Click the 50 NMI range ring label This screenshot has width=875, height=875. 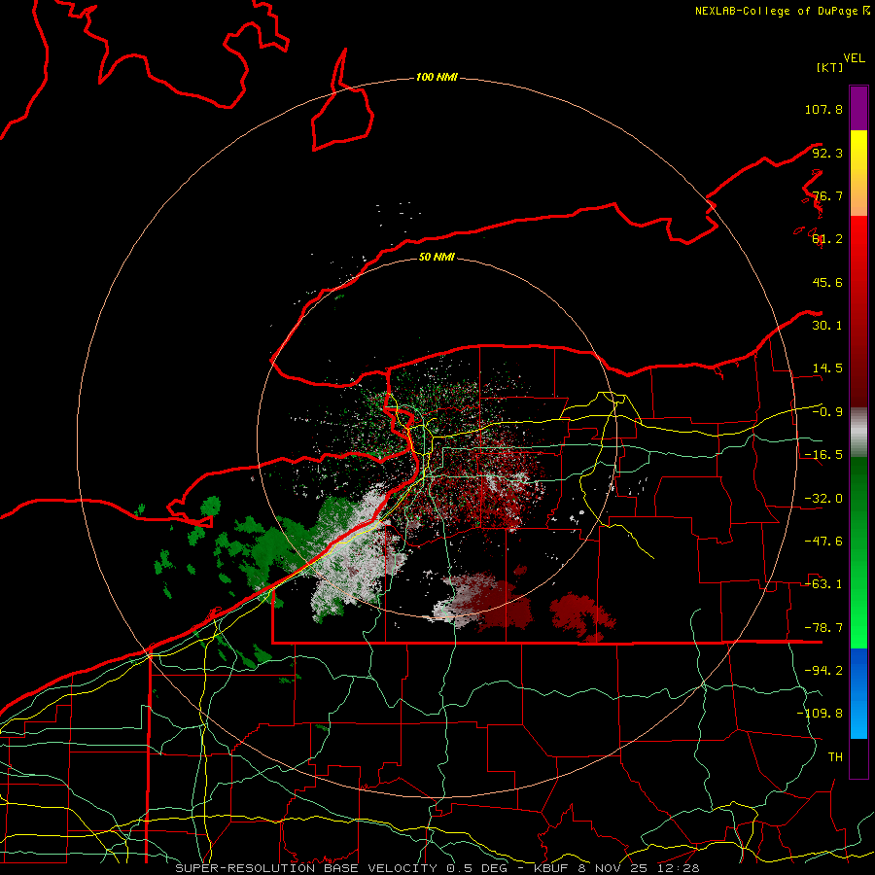pyautogui.click(x=437, y=257)
